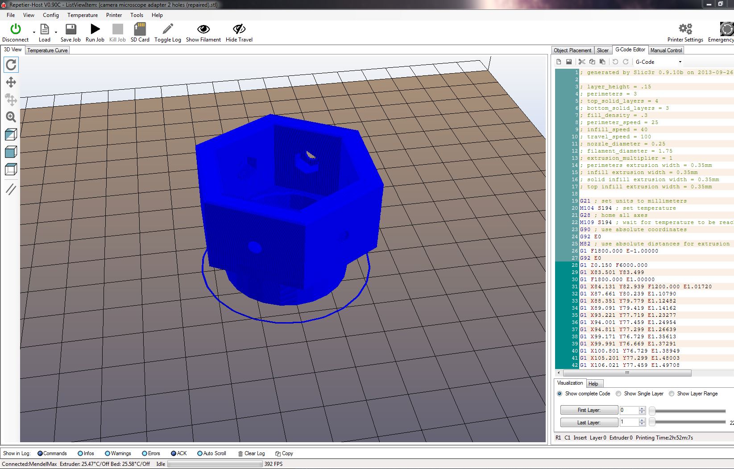The height and width of the screenshot is (469, 734).
Task: Select Show Single Layer radio
Action: point(618,394)
